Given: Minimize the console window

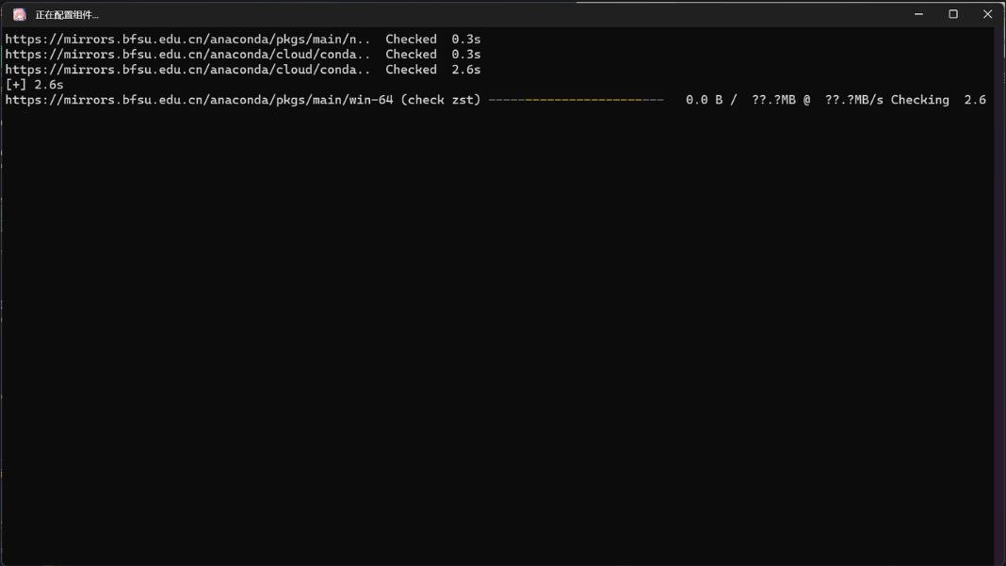Looking at the screenshot, I should pos(918,14).
